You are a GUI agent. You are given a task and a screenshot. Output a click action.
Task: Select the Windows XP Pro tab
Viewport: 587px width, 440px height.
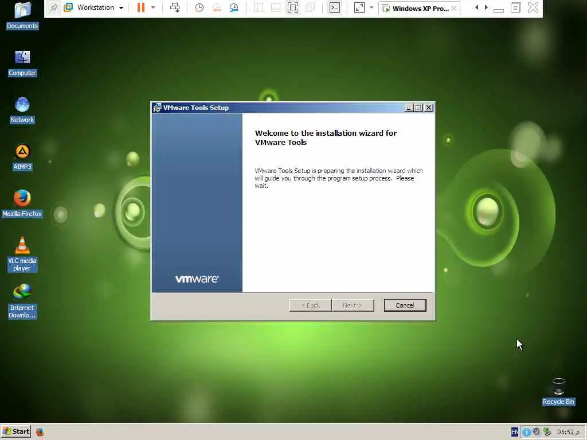pos(420,8)
